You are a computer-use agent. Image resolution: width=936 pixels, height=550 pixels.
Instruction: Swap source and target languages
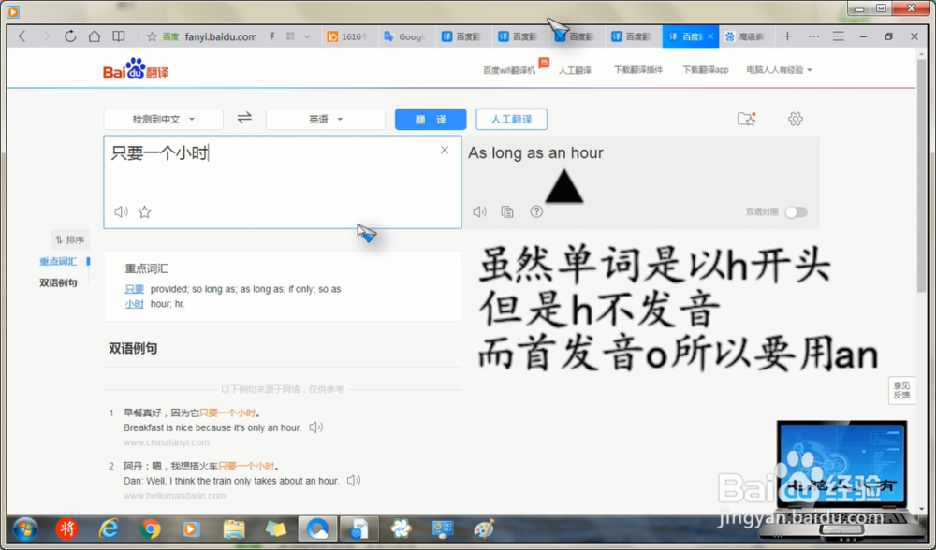pos(244,118)
